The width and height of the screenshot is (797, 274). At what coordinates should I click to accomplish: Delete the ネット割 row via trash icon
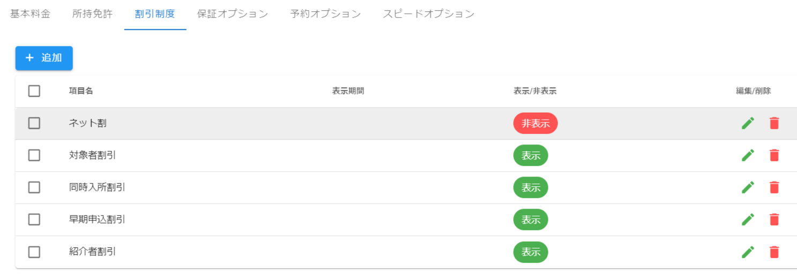[774, 123]
